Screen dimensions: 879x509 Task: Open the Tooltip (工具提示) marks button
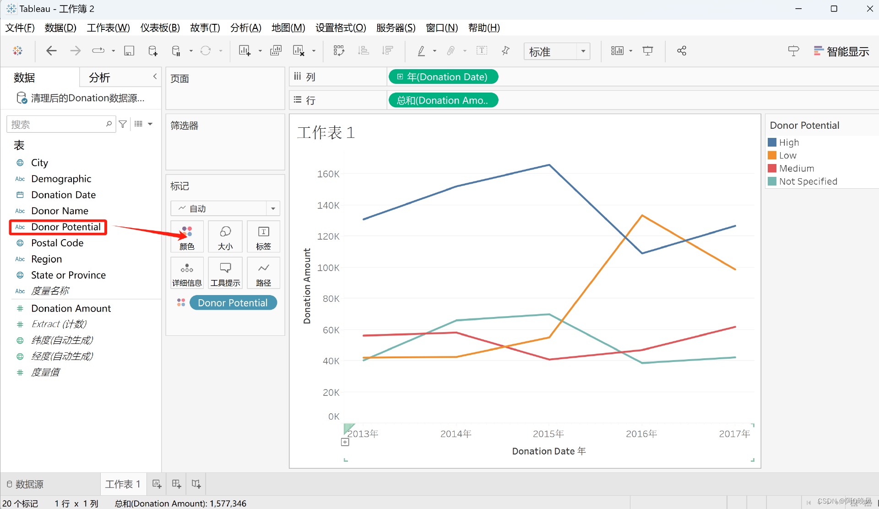225,274
